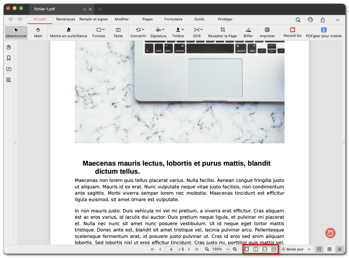Open the Recadrer la Page crop tool
Viewport: 349px width, 258px height.
click(x=222, y=32)
